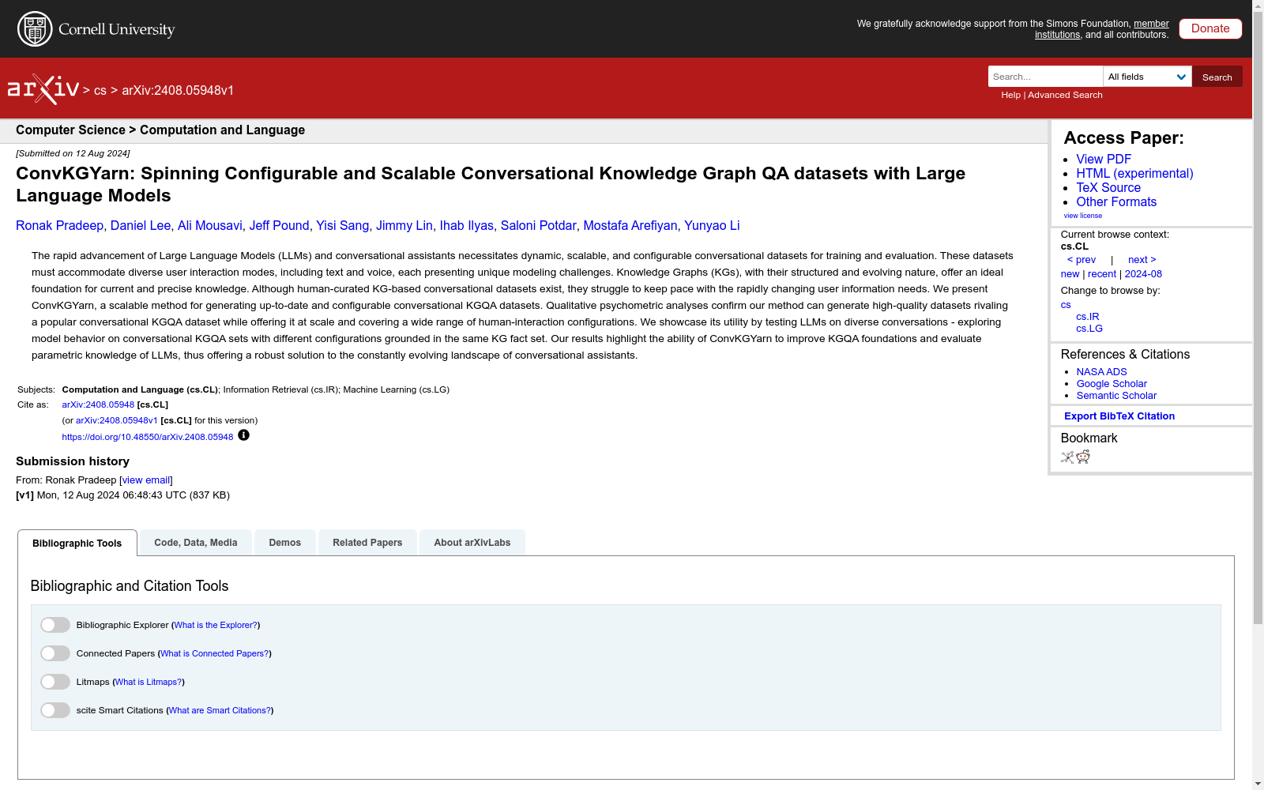Open What are Smart Citations? link
The height and width of the screenshot is (790, 1264).
(x=220, y=710)
